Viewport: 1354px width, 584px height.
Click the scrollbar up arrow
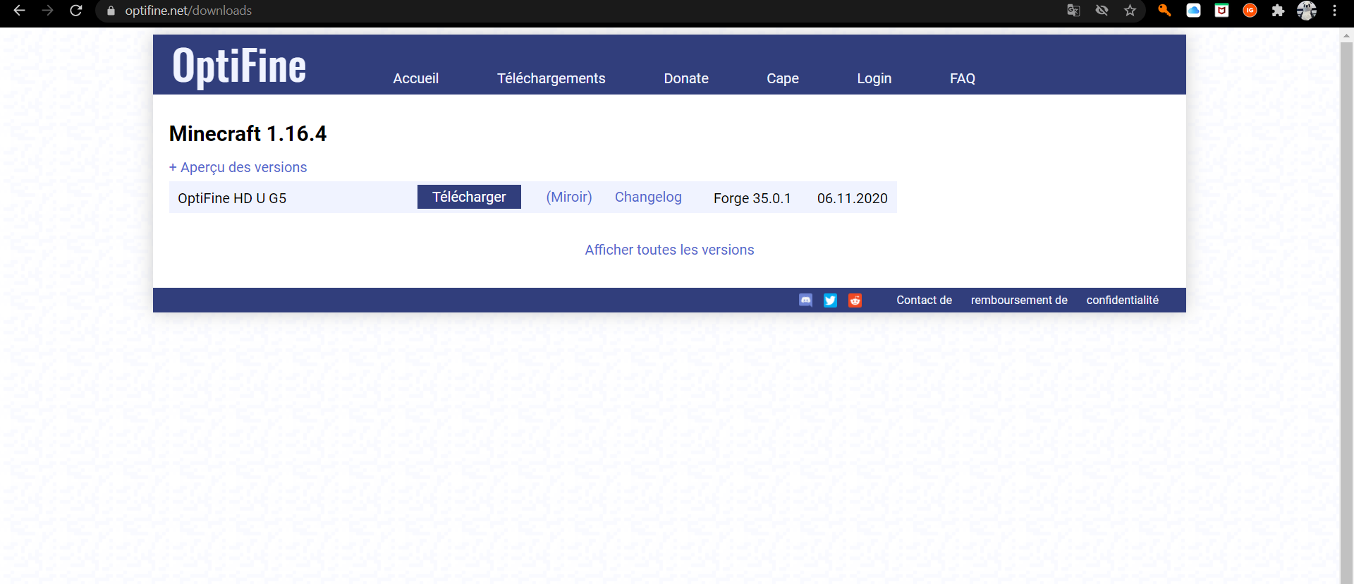click(1347, 35)
